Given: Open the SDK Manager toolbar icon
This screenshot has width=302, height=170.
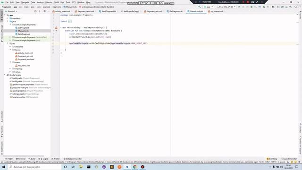Looking at the screenshot, I should 291,7.
